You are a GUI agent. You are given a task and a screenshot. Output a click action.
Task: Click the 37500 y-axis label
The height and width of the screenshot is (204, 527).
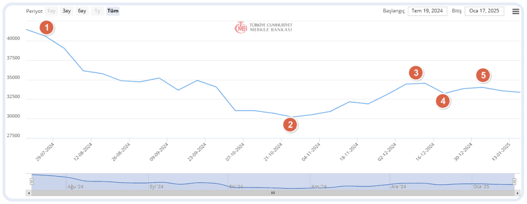click(x=13, y=58)
